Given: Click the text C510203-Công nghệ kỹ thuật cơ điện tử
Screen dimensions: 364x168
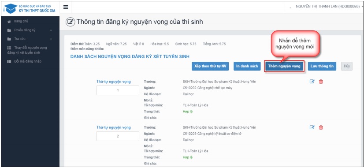Looking at the screenshot, I should coord(212,134).
